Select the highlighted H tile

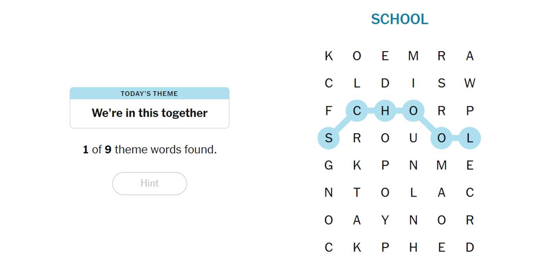pos(385,111)
